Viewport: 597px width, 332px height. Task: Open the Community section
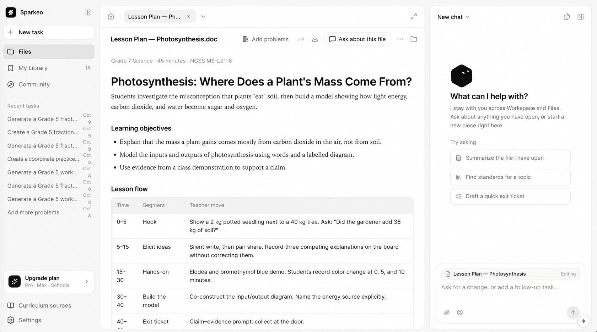[49, 84]
